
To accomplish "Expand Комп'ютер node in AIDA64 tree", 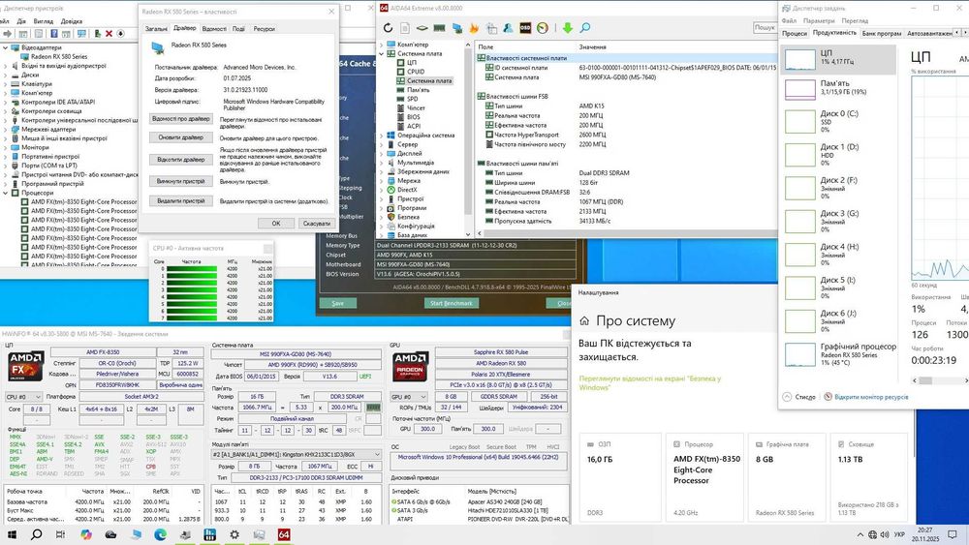I will pos(382,45).
